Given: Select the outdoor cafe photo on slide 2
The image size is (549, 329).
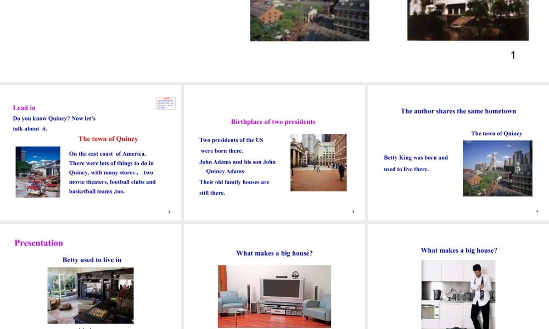Looking at the screenshot, I should 38,172.
